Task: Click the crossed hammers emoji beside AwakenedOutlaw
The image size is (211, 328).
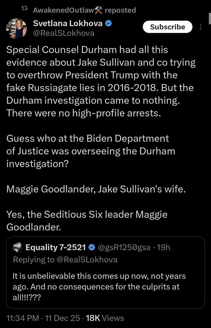Action: coord(98,10)
